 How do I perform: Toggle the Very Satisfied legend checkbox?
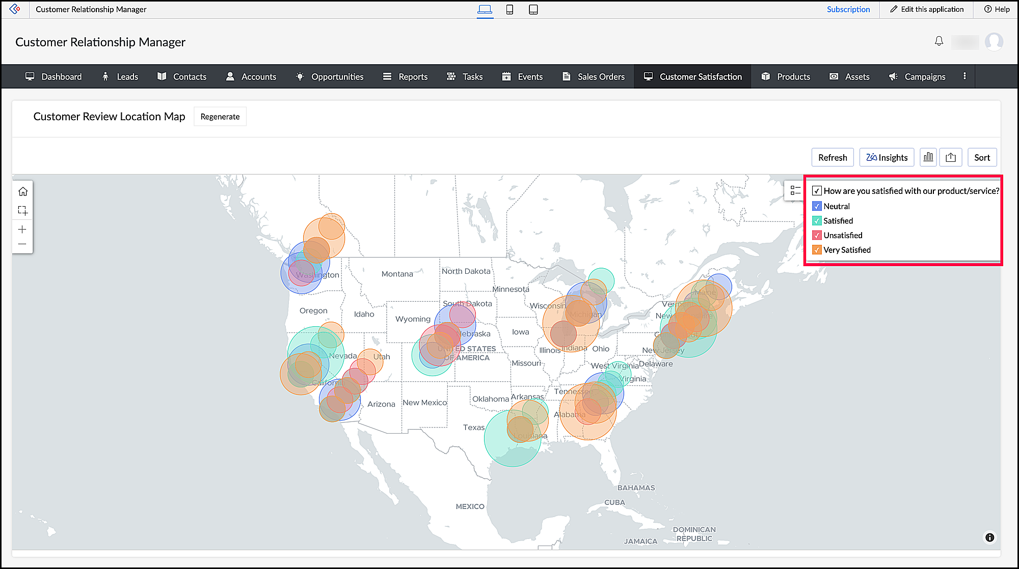pyautogui.click(x=817, y=250)
